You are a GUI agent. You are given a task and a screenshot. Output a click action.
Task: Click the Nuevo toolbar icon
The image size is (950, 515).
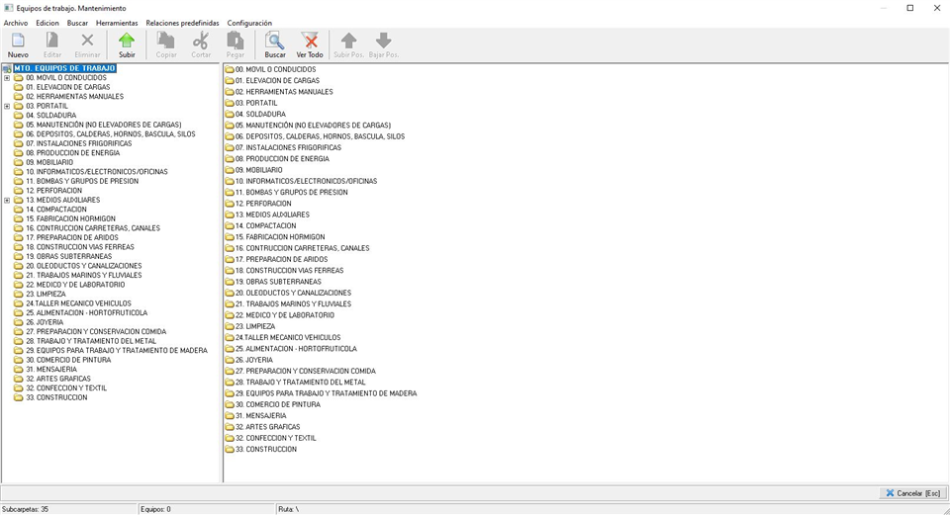[18, 42]
